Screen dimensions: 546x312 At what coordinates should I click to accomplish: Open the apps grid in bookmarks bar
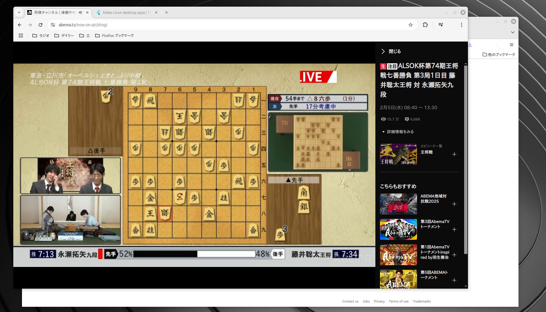(21, 36)
